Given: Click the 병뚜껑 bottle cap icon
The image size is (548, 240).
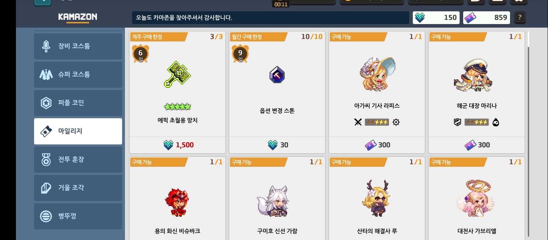Looking at the screenshot, I should pyautogui.click(x=46, y=216).
